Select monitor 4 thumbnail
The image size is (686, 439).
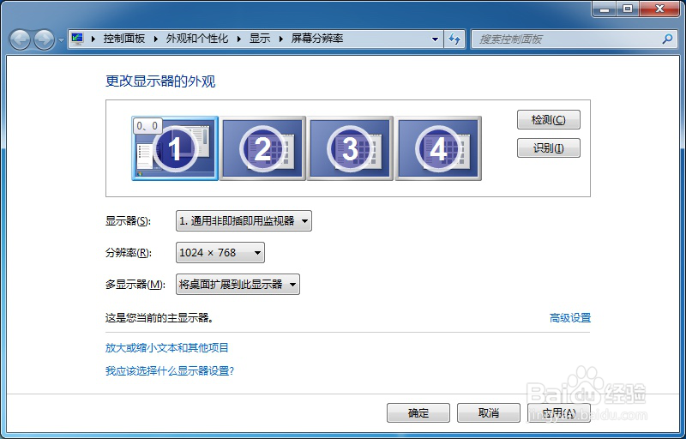pyautogui.click(x=438, y=148)
